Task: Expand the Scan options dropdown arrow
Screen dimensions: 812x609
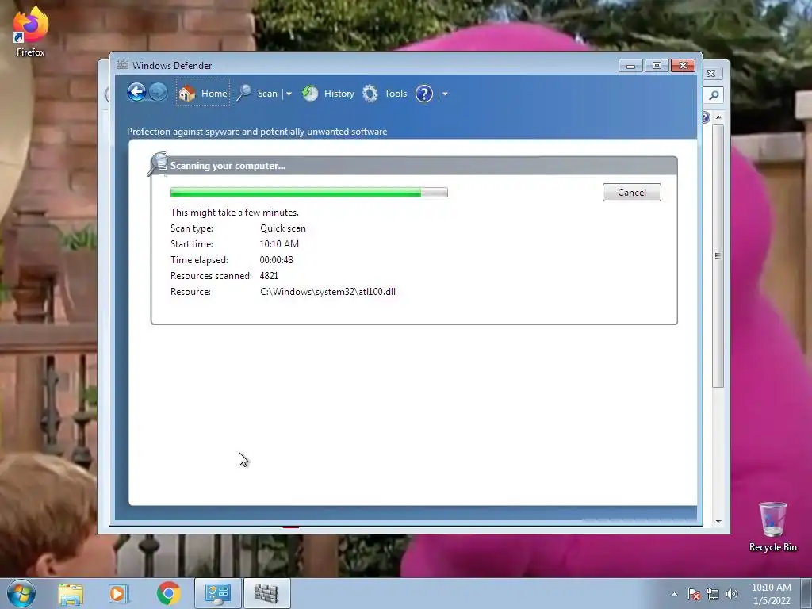Action: coord(289,94)
